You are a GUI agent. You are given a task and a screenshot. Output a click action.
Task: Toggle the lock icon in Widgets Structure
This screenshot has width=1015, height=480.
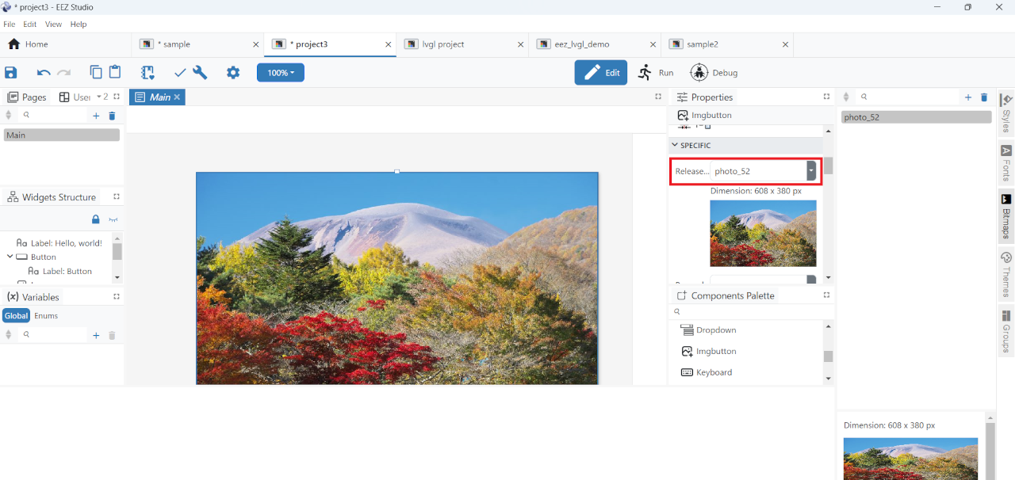[96, 219]
